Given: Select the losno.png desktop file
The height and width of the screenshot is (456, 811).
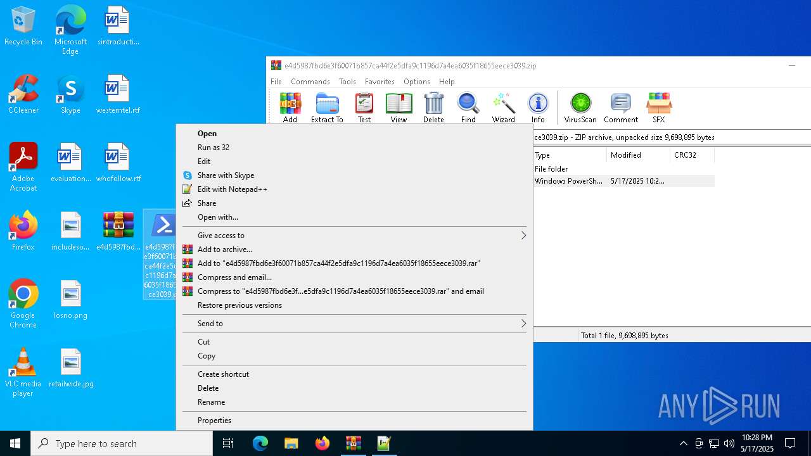Looking at the screenshot, I should pyautogui.click(x=71, y=300).
